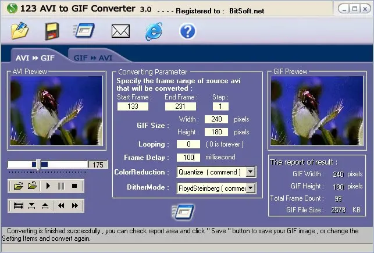Play the AVI preview

pyautogui.click(x=48, y=186)
